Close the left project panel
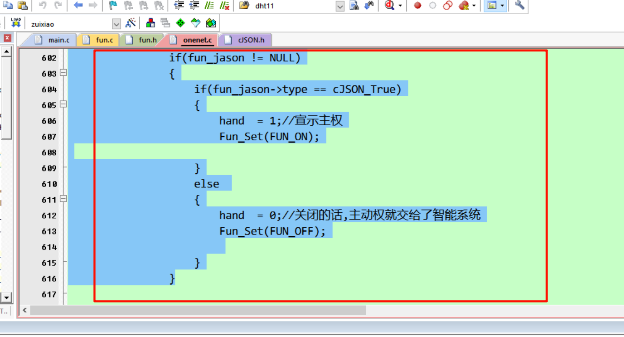Viewport: 624px width, 337px height. 7,38
